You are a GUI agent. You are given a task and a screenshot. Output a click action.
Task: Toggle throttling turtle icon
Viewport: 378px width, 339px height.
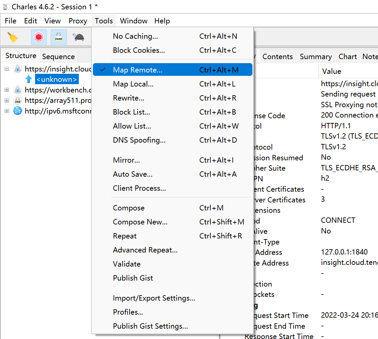click(x=78, y=37)
